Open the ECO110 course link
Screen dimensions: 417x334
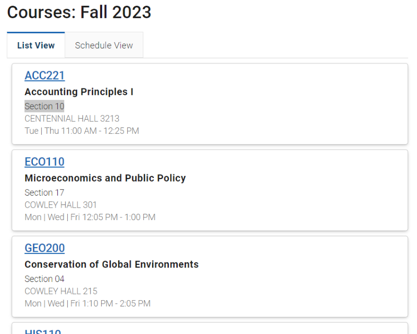pos(44,162)
